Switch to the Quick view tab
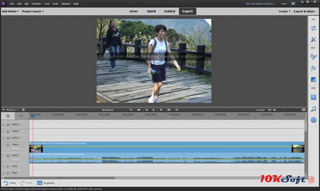Image resolution: width=320 pixels, height=191 pixels. 151,11
